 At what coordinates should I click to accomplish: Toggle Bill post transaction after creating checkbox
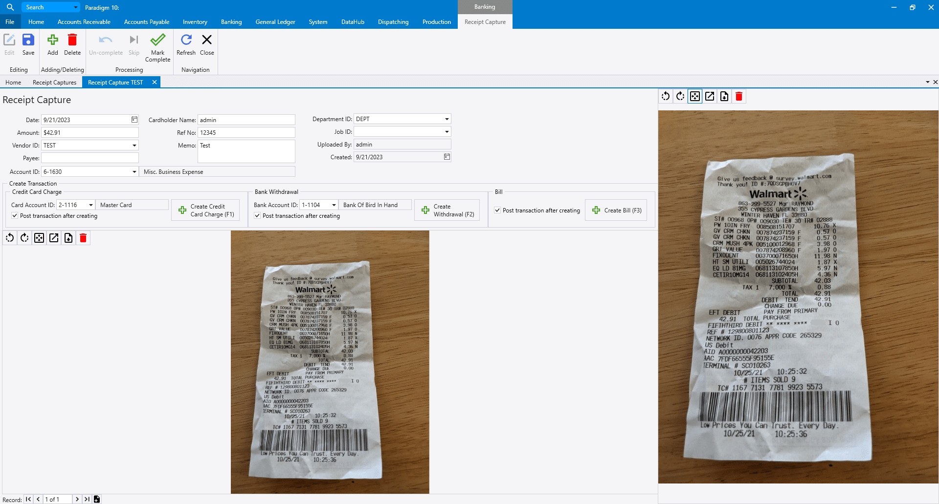[x=497, y=210]
